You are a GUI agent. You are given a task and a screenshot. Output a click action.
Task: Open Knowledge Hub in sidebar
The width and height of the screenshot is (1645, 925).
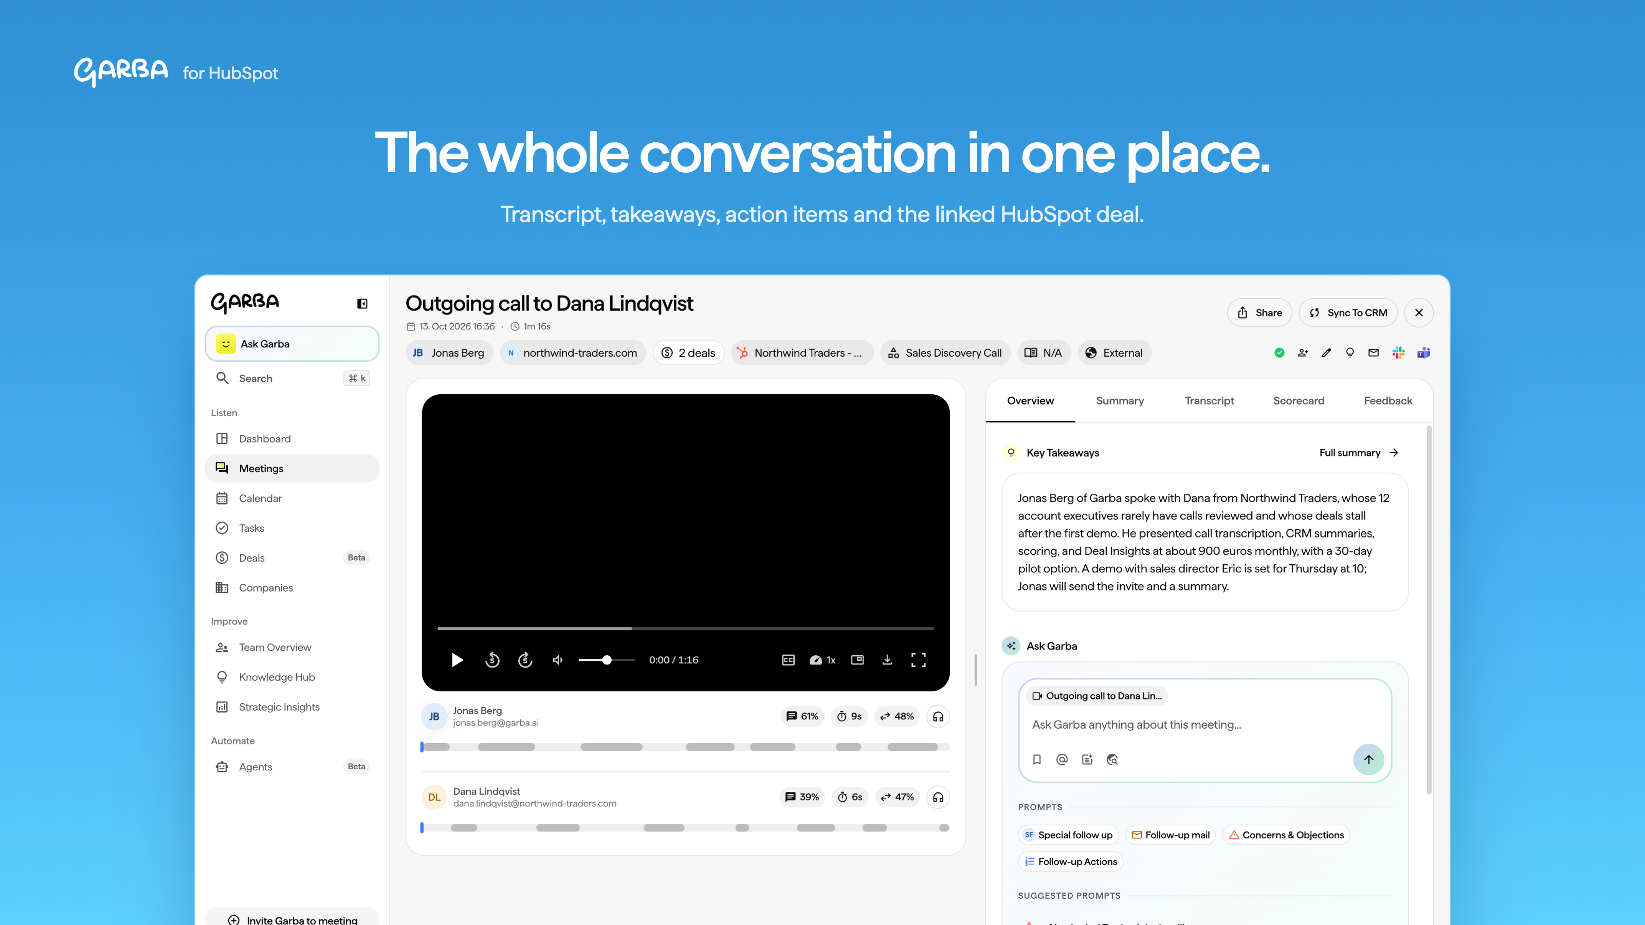click(292, 677)
